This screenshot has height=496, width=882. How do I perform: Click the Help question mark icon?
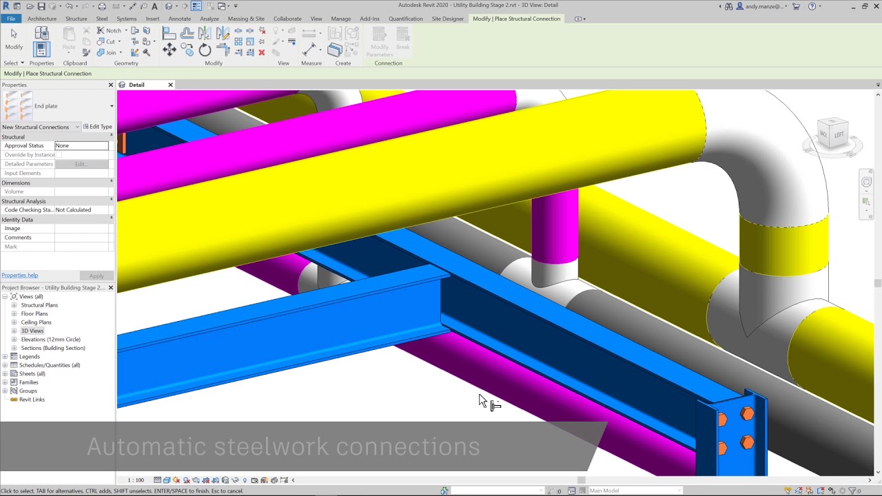pyautogui.click(x=812, y=6)
